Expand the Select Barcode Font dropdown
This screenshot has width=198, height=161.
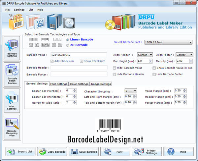click(190, 42)
